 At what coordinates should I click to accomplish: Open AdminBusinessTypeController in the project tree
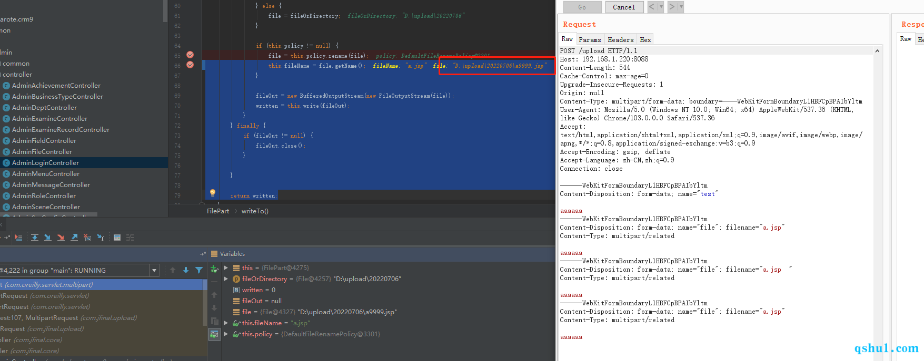(57, 97)
